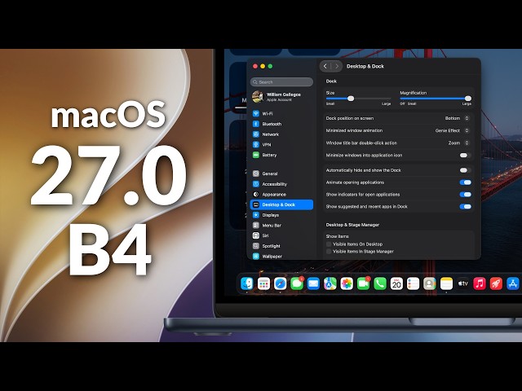The width and height of the screenshot is (522, 391).
Task: Open Messages app in the Dock
Action: [297, 283]
